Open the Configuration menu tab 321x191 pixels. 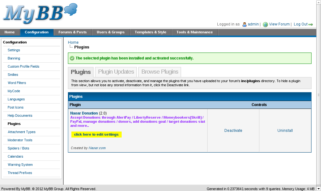(37, 32)
